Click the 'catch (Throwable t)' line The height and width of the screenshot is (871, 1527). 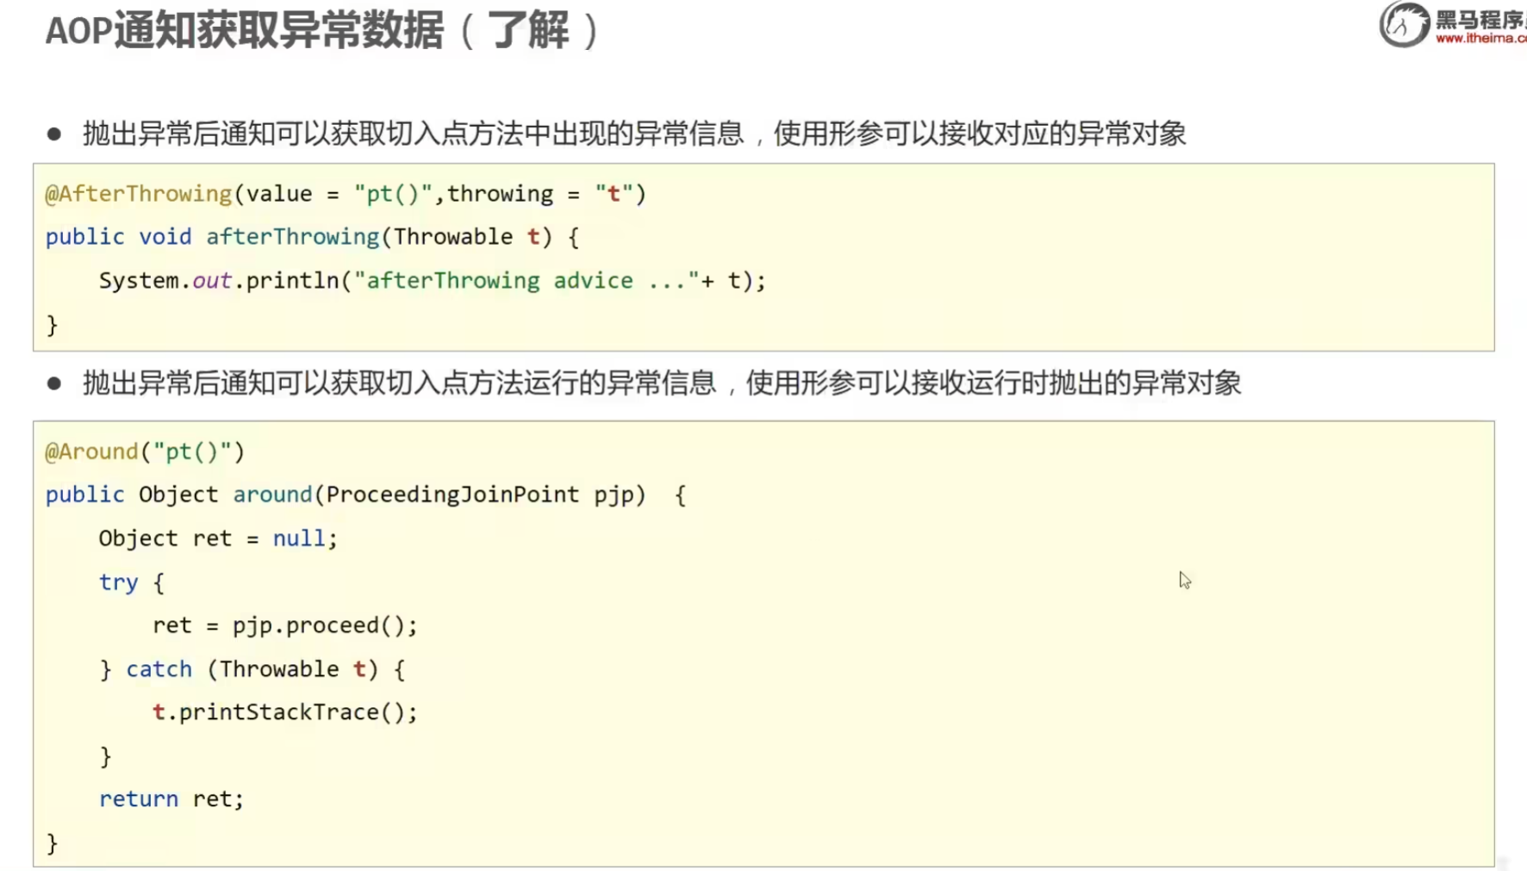coord(252,669)
